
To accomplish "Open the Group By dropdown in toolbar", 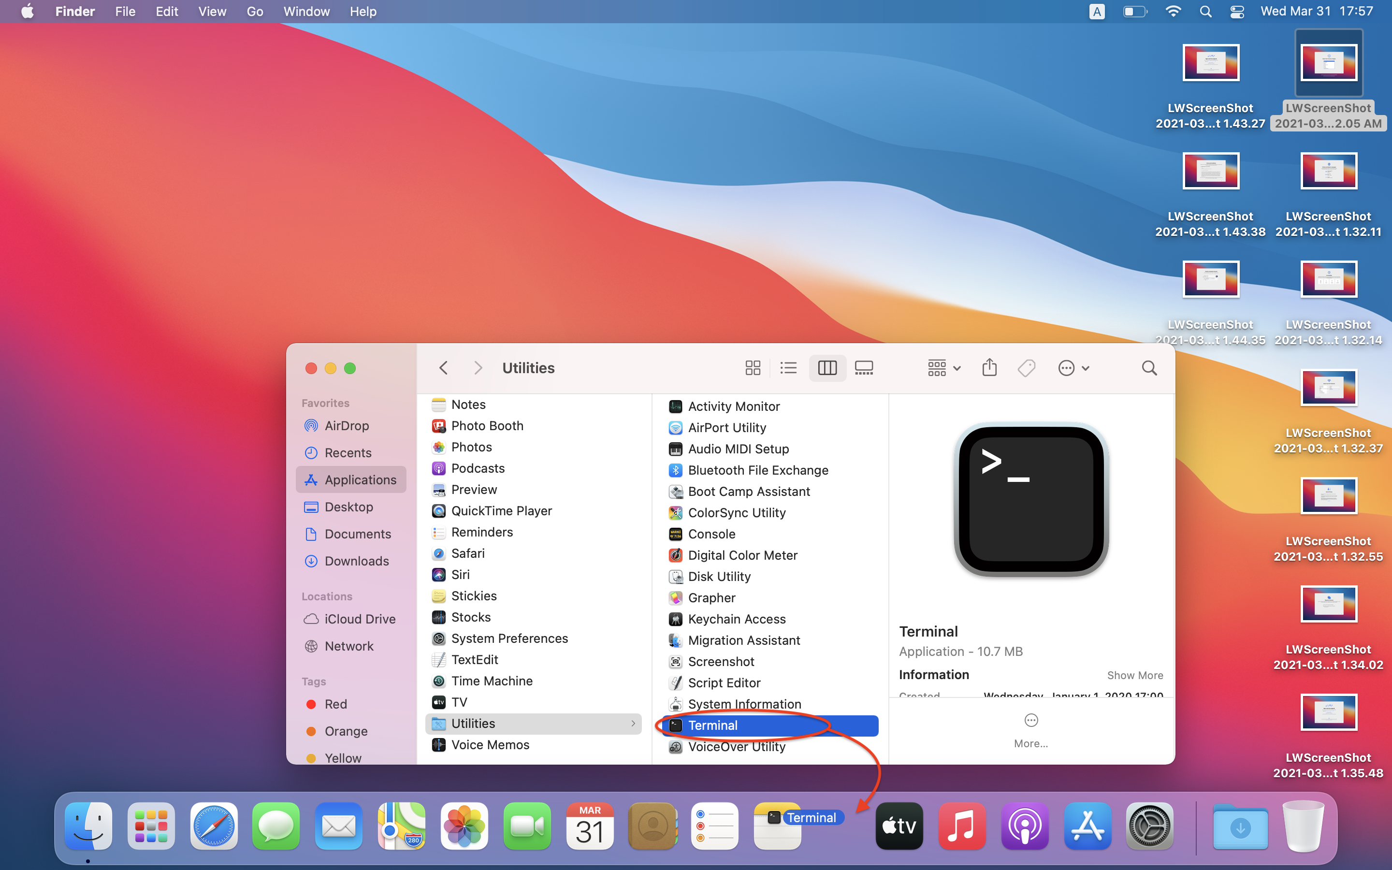I will pyautogui.click(x=943, y=368).
